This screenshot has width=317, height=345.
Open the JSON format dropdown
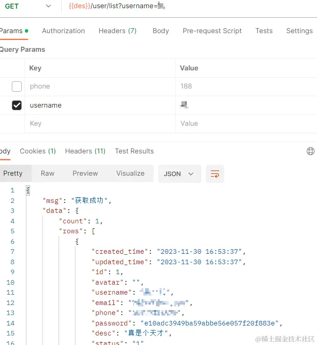click(x=180, y=174)
